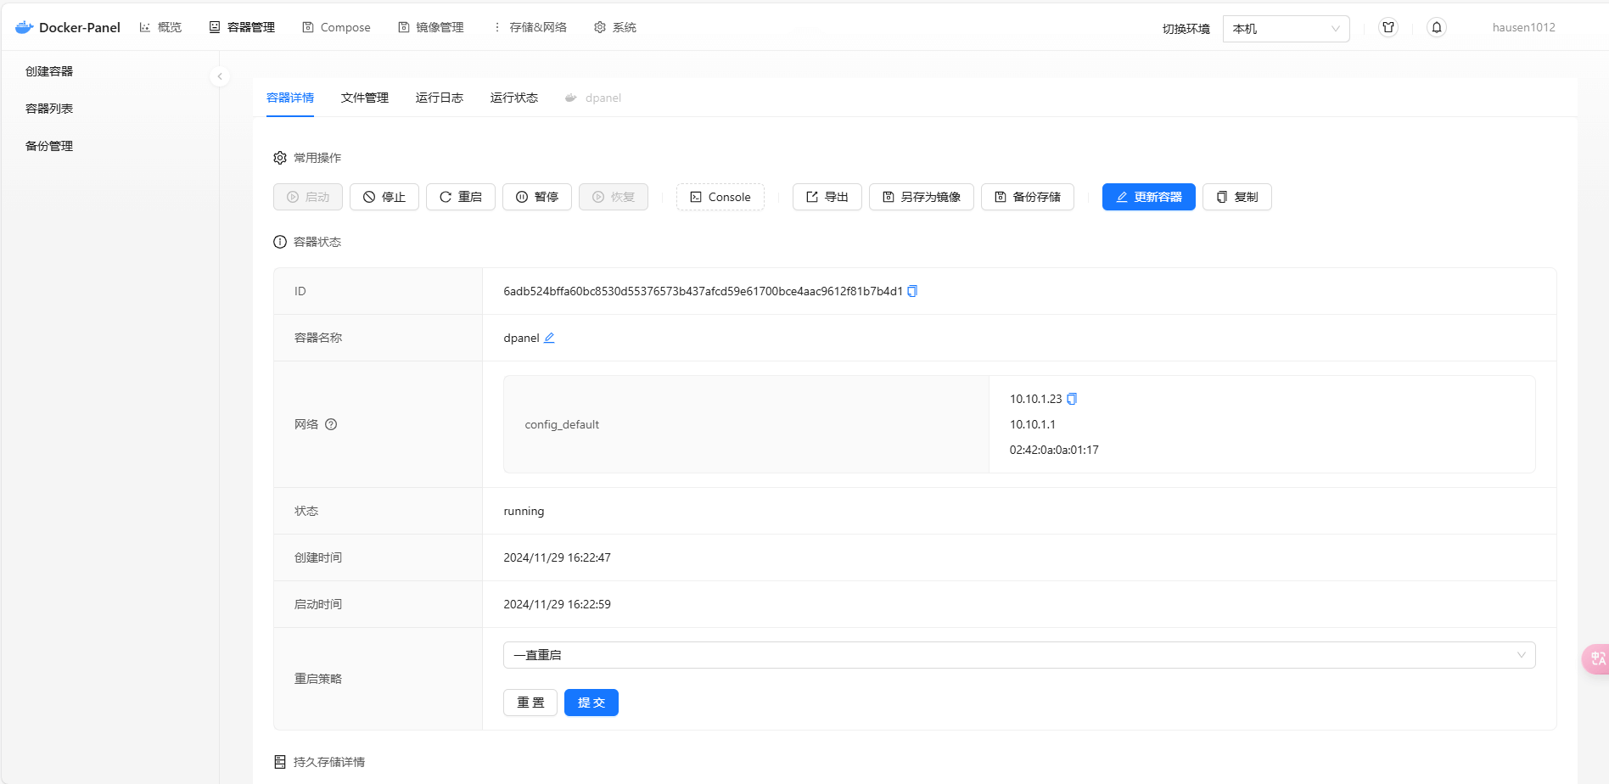Image resolution: width=1609 pixels, height=784 pixels.
Task: Edit the container name dpanel
Action: click(550, 338)
